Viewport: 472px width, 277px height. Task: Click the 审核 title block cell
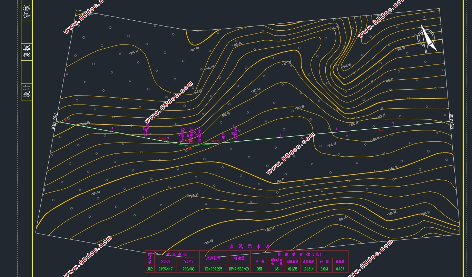click(27, 11)
